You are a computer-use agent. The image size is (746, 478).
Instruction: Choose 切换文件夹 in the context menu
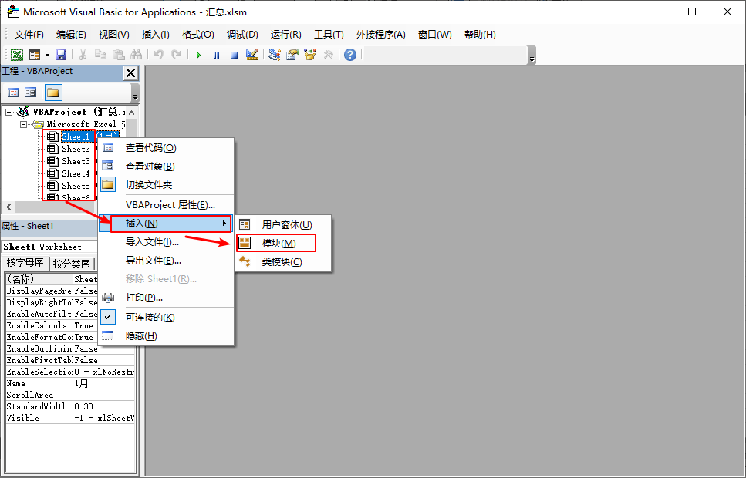tap(166, 185)
